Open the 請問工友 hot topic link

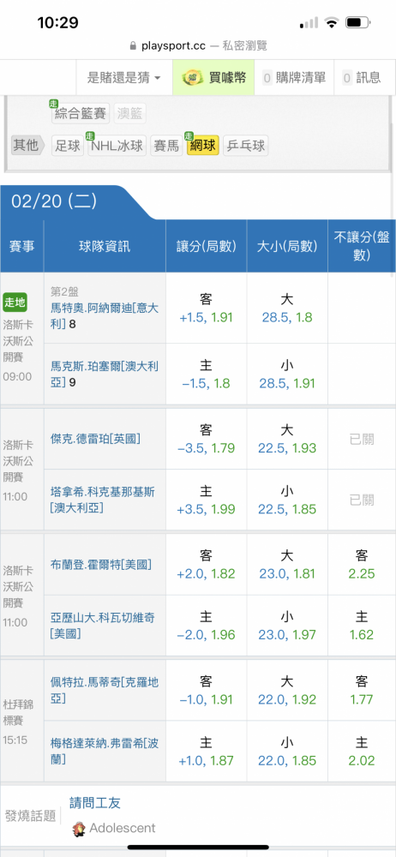pyautogui.click(x=94, y=803)
